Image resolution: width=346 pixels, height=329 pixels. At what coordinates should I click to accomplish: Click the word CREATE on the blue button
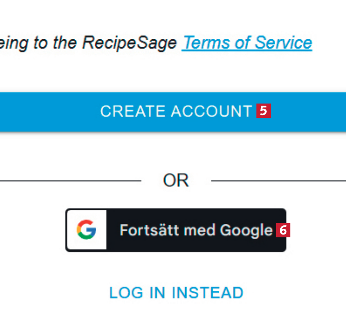tap(133, 111)
